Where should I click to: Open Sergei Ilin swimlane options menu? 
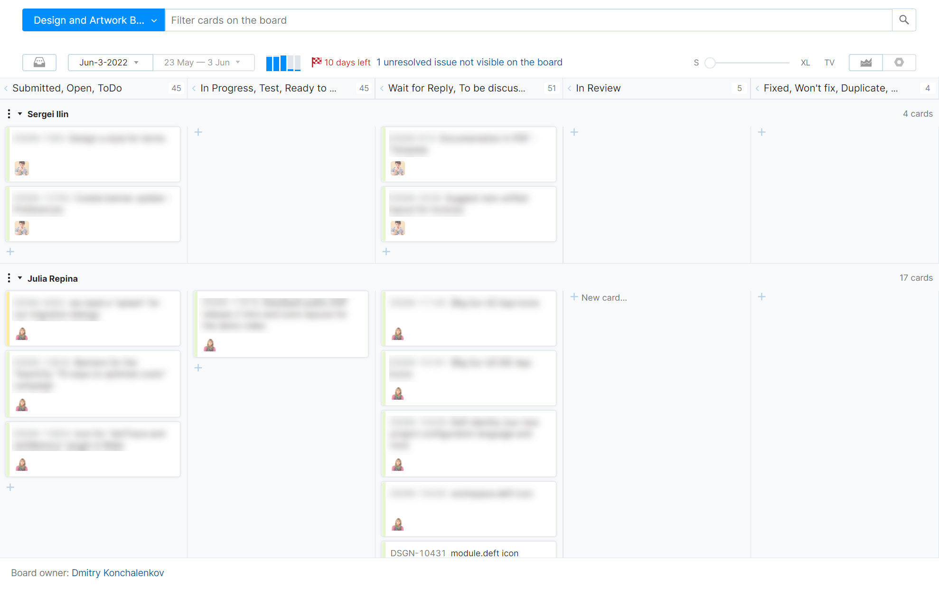(9, 114)
